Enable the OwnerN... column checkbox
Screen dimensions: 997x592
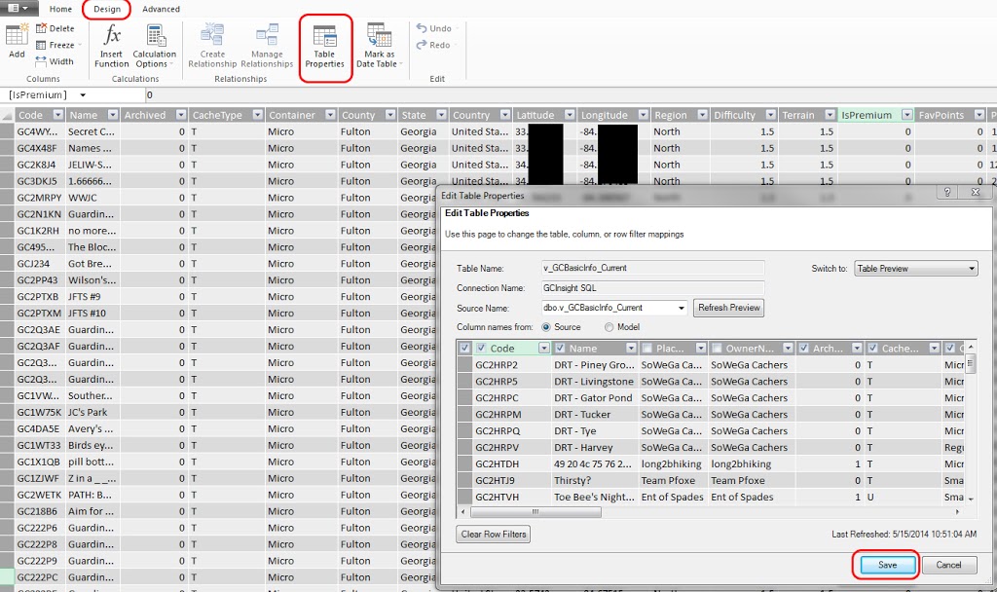[717, 349]
